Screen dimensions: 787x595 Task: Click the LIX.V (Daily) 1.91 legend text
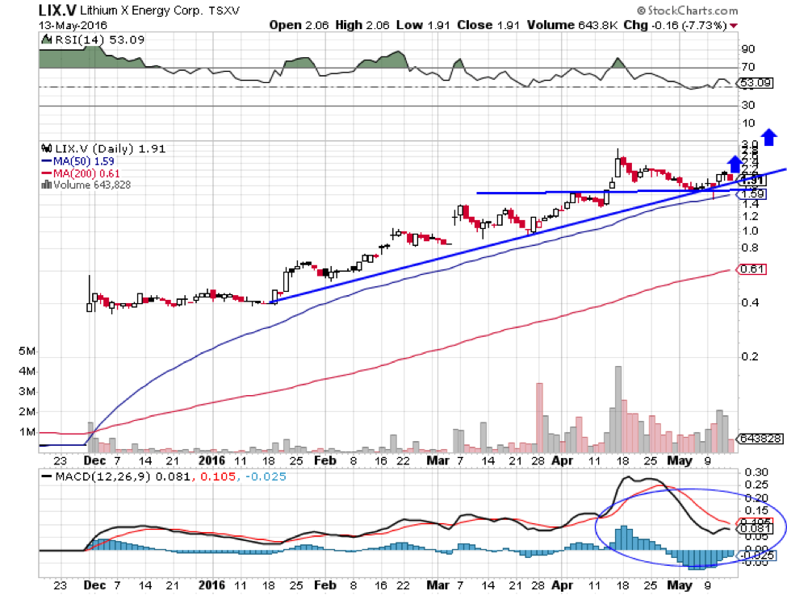coord(111,149)
